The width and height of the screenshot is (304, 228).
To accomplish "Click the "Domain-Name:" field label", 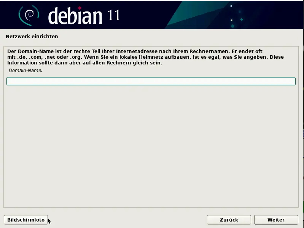I will coord(25,71).
